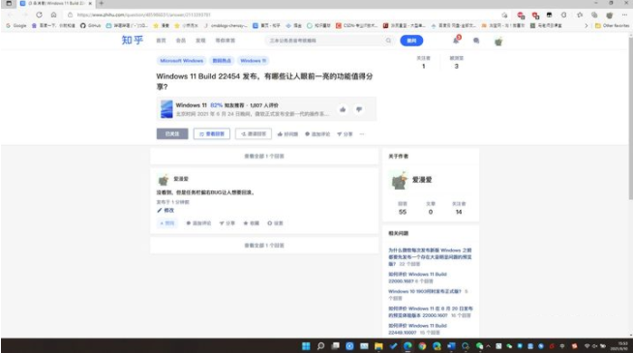
Task: Show hidden tray icons chevron
Action: 488,345
